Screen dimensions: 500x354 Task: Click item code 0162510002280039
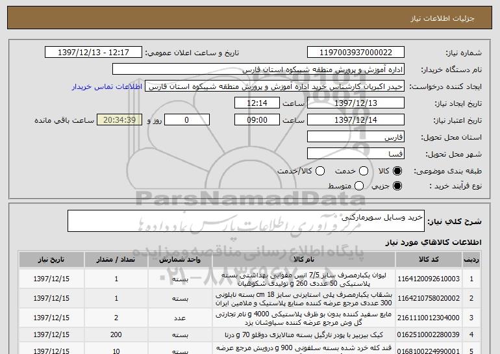(429, 335)
